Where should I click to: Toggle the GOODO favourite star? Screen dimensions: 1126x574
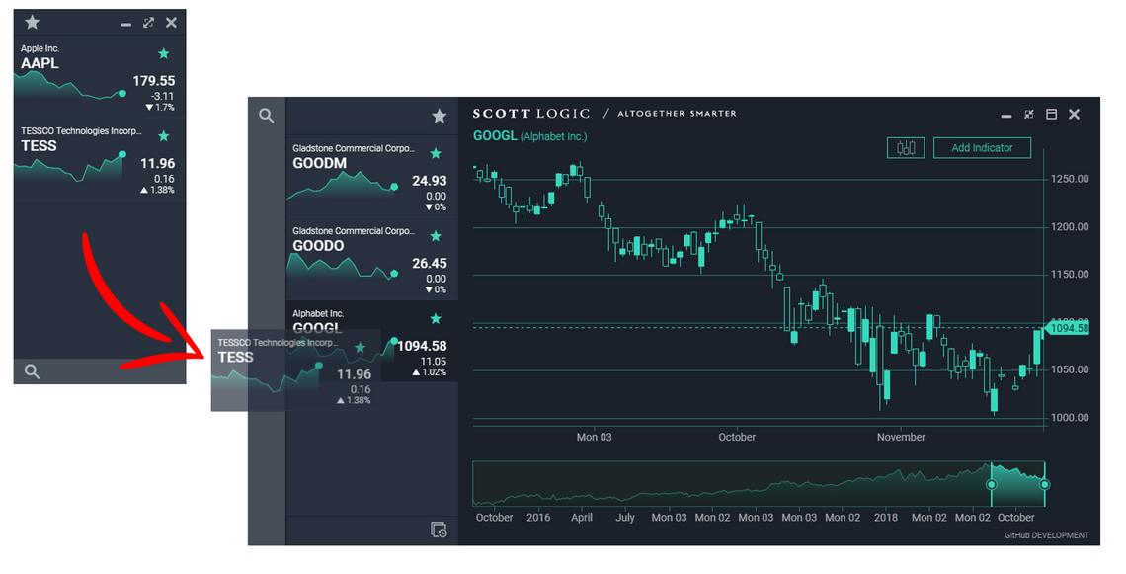point(436,236)
